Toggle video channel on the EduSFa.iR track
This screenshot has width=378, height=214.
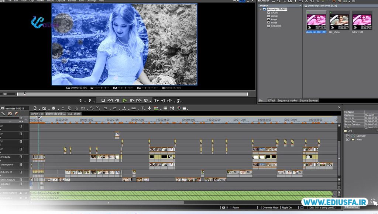pyautogui.click(x=21, y=172)
